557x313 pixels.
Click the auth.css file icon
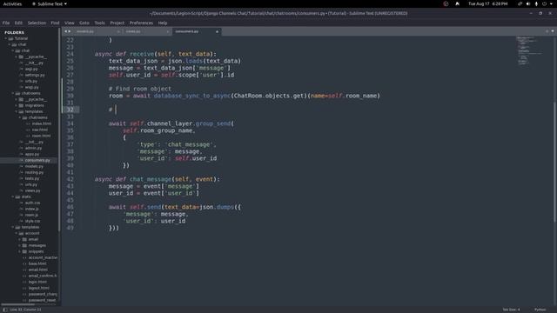tap(21, 203)
